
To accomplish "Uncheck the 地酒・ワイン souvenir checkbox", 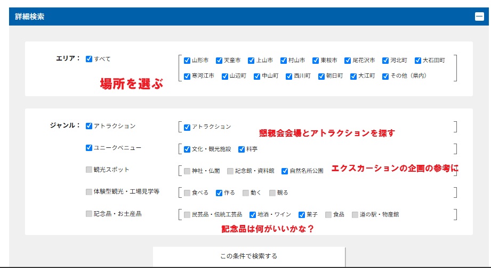I will click(x=253, y=215).
